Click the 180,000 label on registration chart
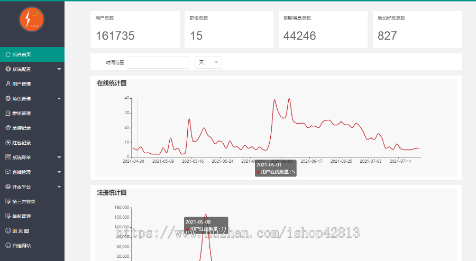476x261 pixels. point(122,207)
